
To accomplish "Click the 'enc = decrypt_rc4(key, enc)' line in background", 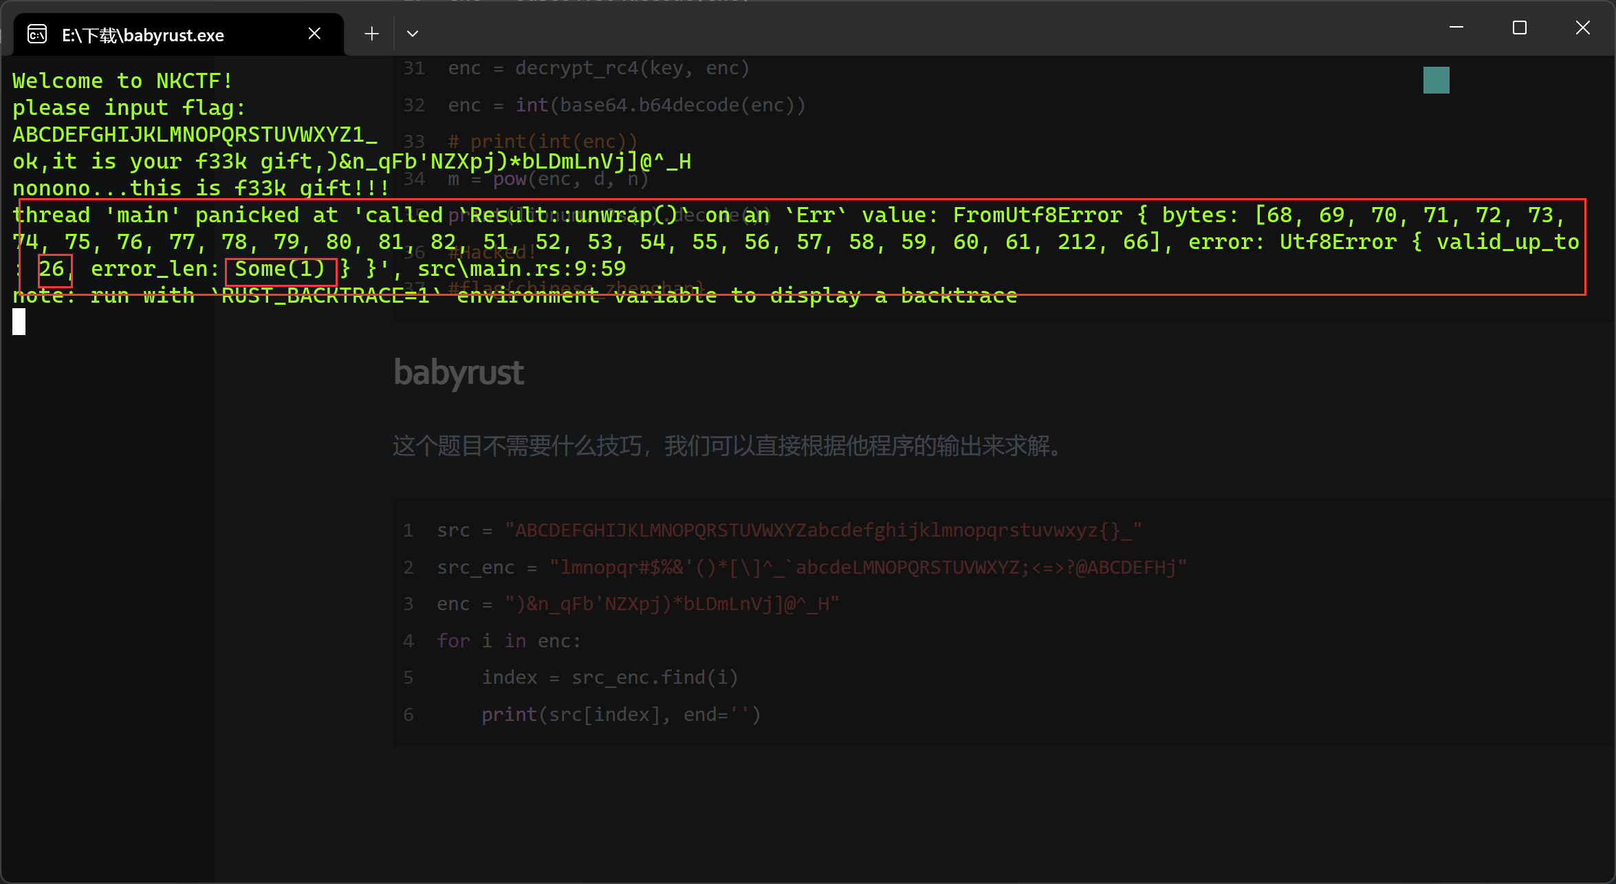I will pos(598,68).
